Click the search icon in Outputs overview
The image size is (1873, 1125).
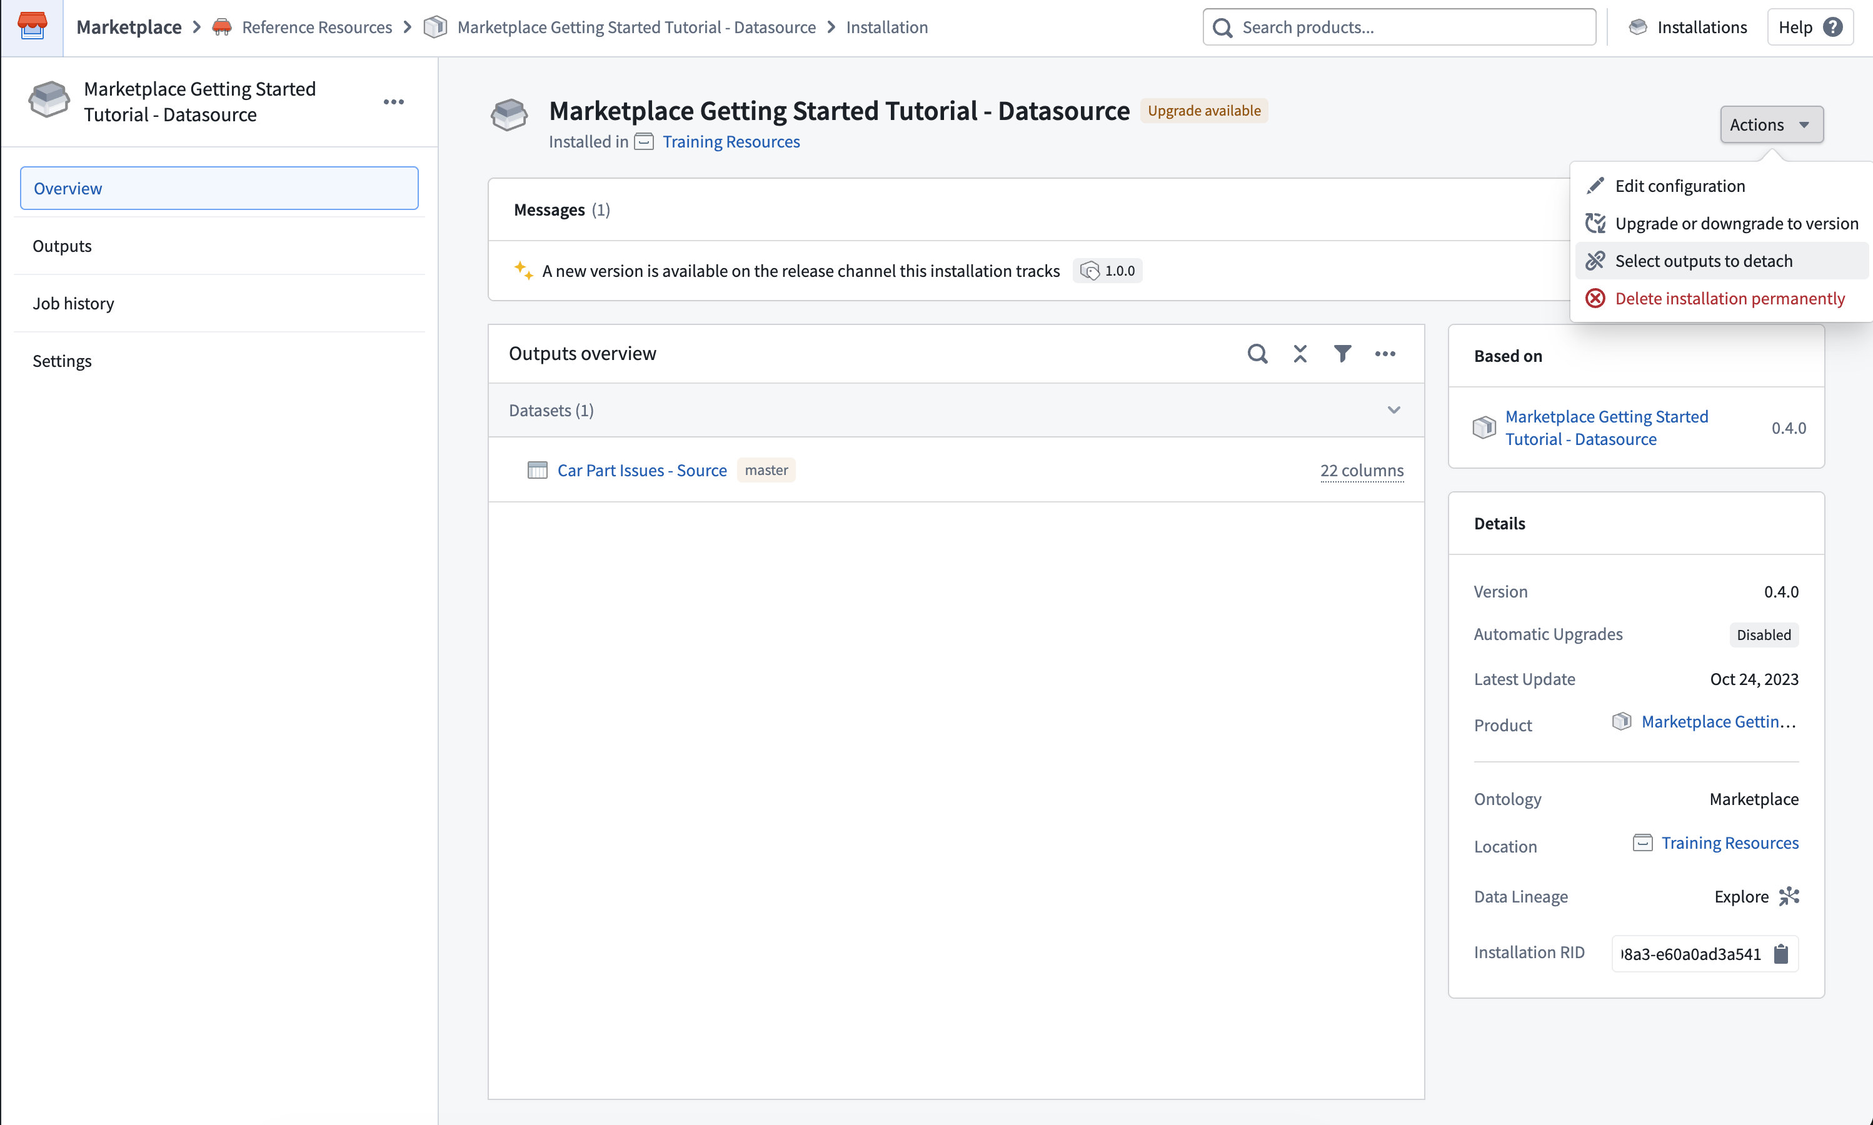click(x=1257, y=354)
